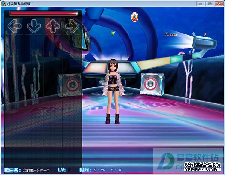225x175 pixels.
Task: Click the window title 超级舞者单机版
Action: [x=19, y=4]
